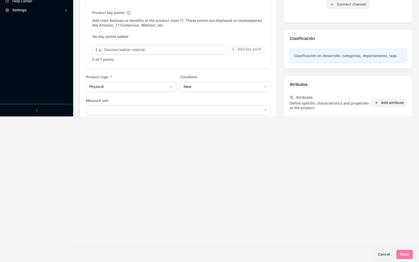Click the Attributes filter icon in Atributos panel
The width and height of the screenshot is (419, 262).
point(292,97)
